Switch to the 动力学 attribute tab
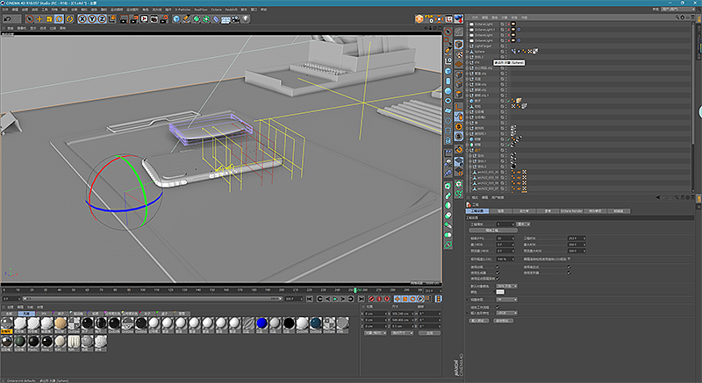 (524, 211)
